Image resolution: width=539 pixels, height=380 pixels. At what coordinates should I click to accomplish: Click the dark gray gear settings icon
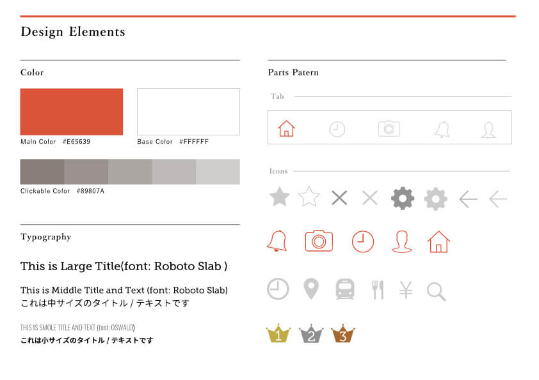click(x=403, y=198)
